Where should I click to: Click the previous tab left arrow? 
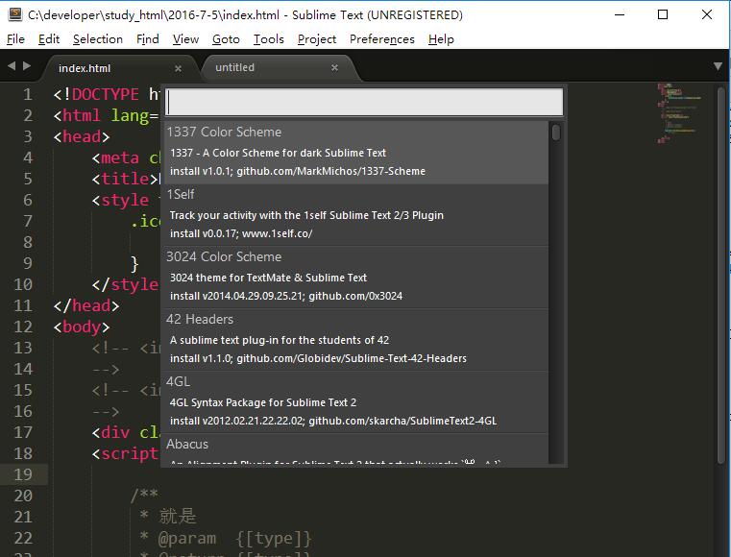pyautogui.click(x=12, y=66)
